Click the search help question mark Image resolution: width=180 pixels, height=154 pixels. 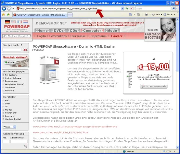(x=21, y=45)
